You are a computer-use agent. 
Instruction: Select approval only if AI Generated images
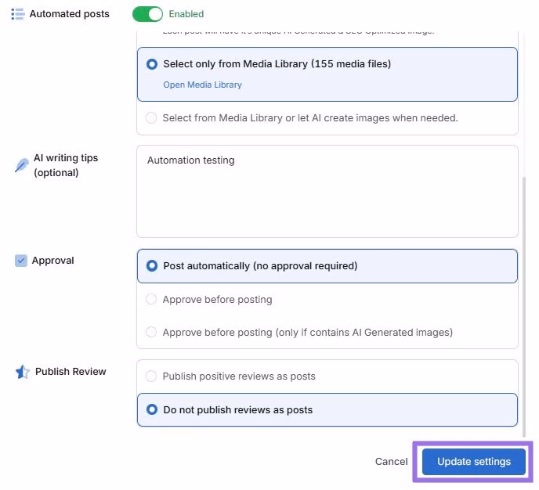[152, 333]
